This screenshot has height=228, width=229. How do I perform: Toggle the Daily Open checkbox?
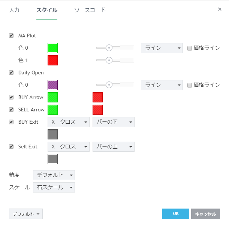click(x=11, y=73)
